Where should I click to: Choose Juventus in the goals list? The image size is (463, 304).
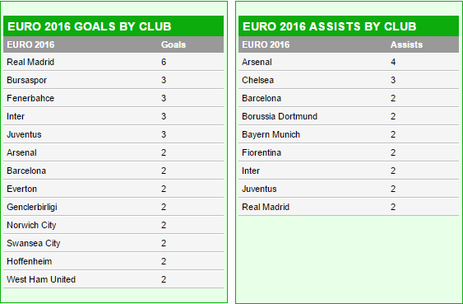(24, 134)
